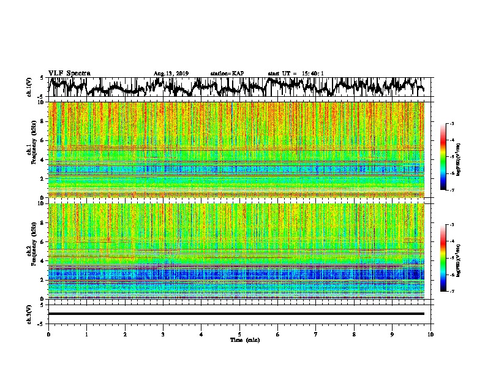Click the "ch.1(V)" waveform axis label
The width and height of the screenshot is (485, 375).
[x=29, y=87]
